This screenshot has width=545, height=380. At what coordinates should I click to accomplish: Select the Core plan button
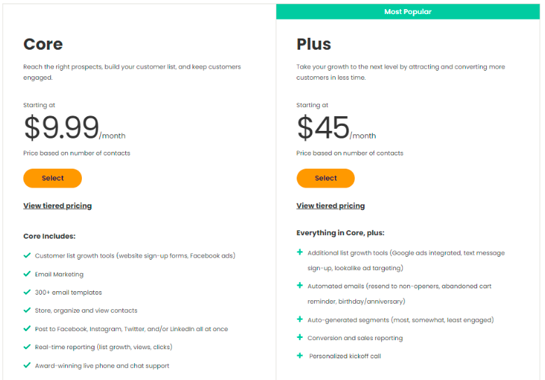pos(52,178)
